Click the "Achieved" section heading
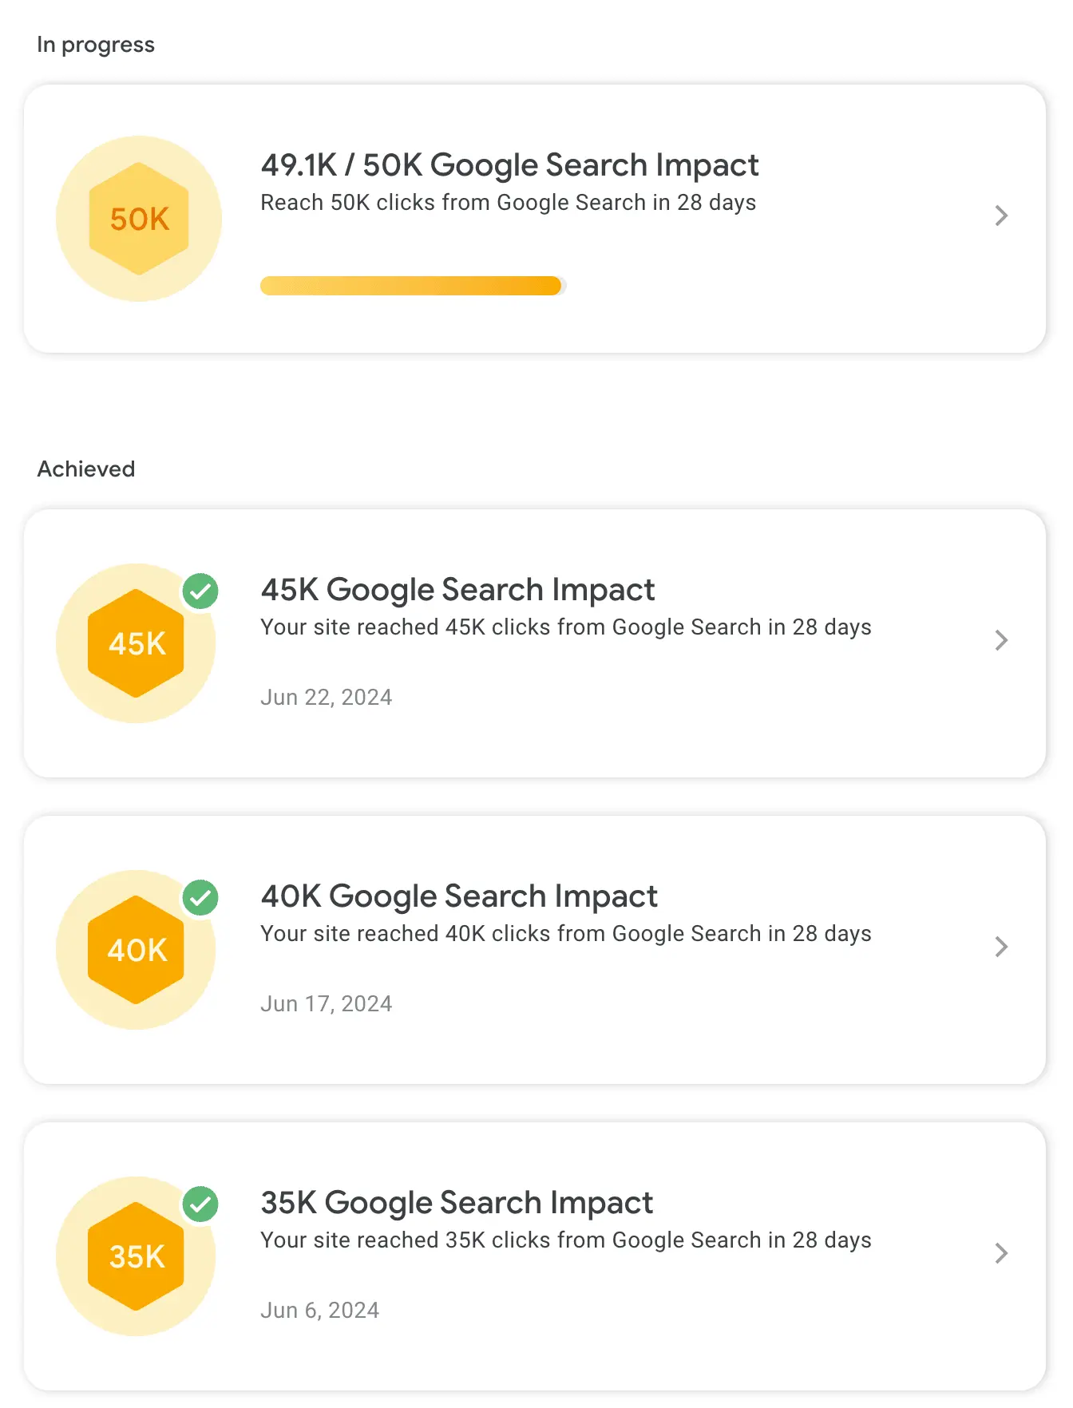1073x1408 pixels. click(x=86, y=469)
